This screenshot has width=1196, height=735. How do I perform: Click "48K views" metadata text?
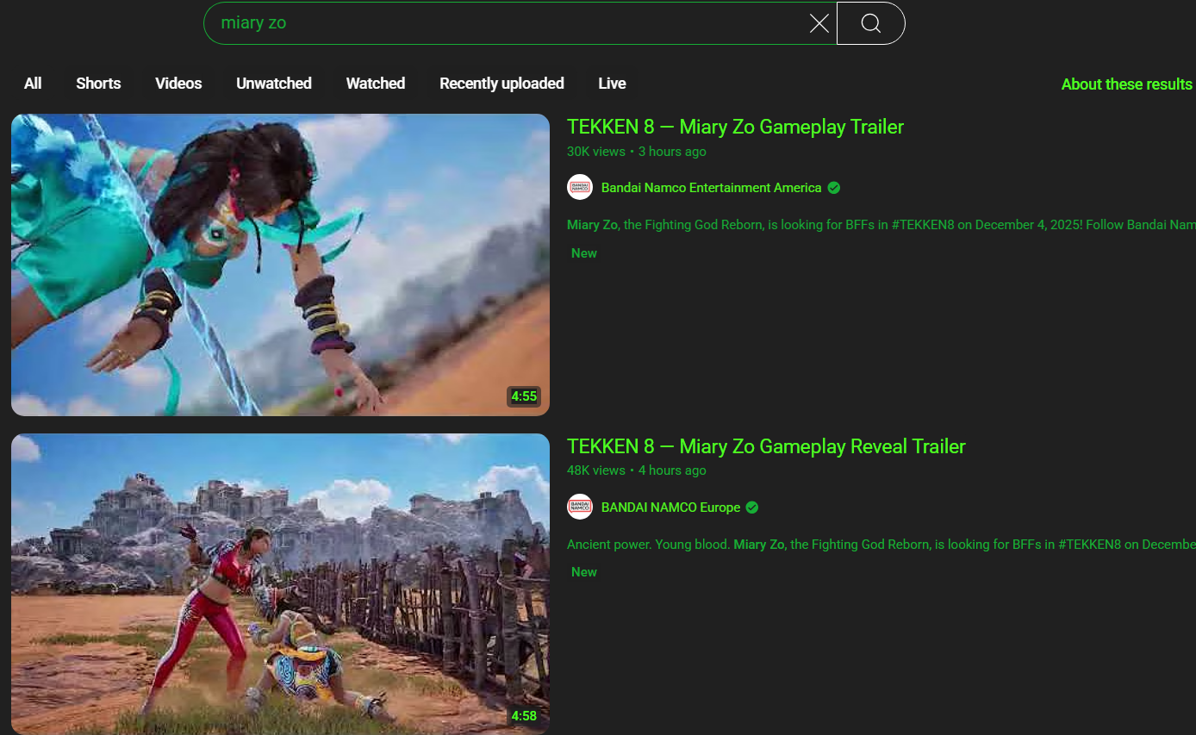pos(595,470)
